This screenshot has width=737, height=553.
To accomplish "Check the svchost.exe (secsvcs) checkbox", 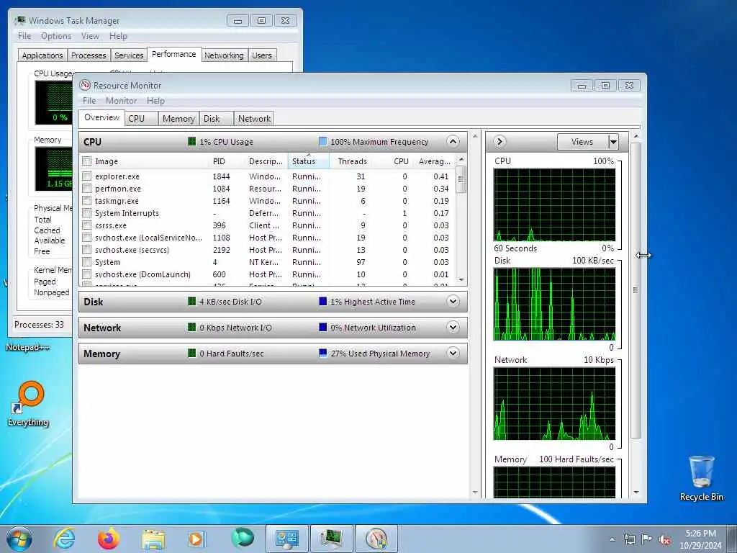I will click(x=87, y=250).
